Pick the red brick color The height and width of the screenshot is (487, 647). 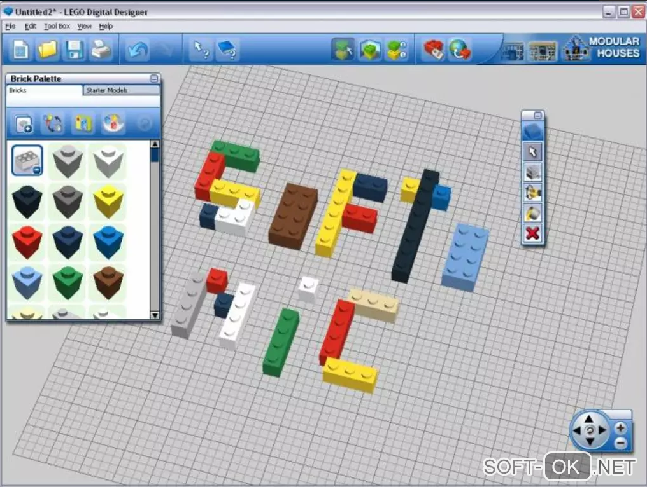[27, 242]
